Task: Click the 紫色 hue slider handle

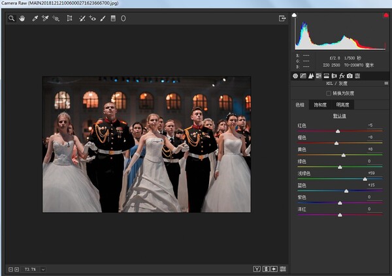Action: click(x=340, y=203)
